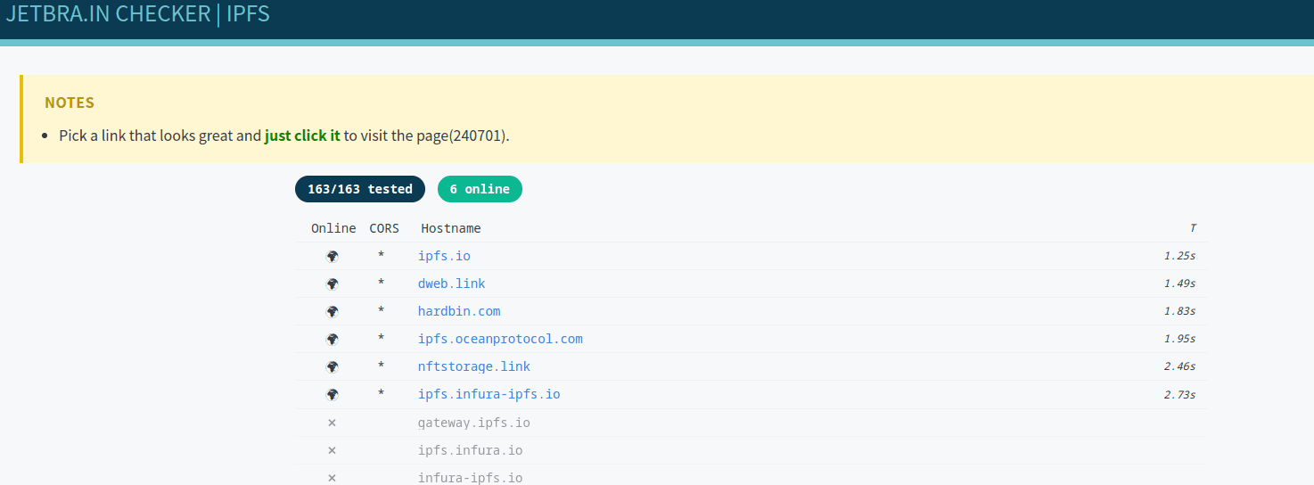This screenshot has height=485, width=1314.
Task: Click the offline X mark for gateway.ipfs.io
Action: (333, 423)
